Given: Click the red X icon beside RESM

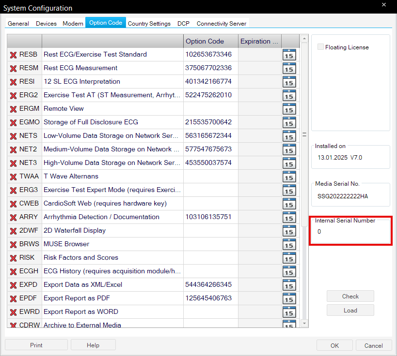Looking at the screenshot, I should tap(13, 68).
